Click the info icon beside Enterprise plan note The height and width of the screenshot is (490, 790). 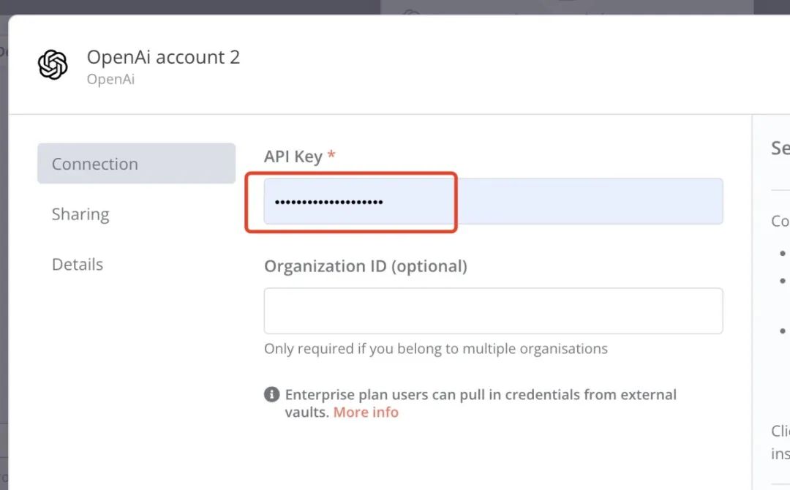pyautogui.click(x=271, y=395)
